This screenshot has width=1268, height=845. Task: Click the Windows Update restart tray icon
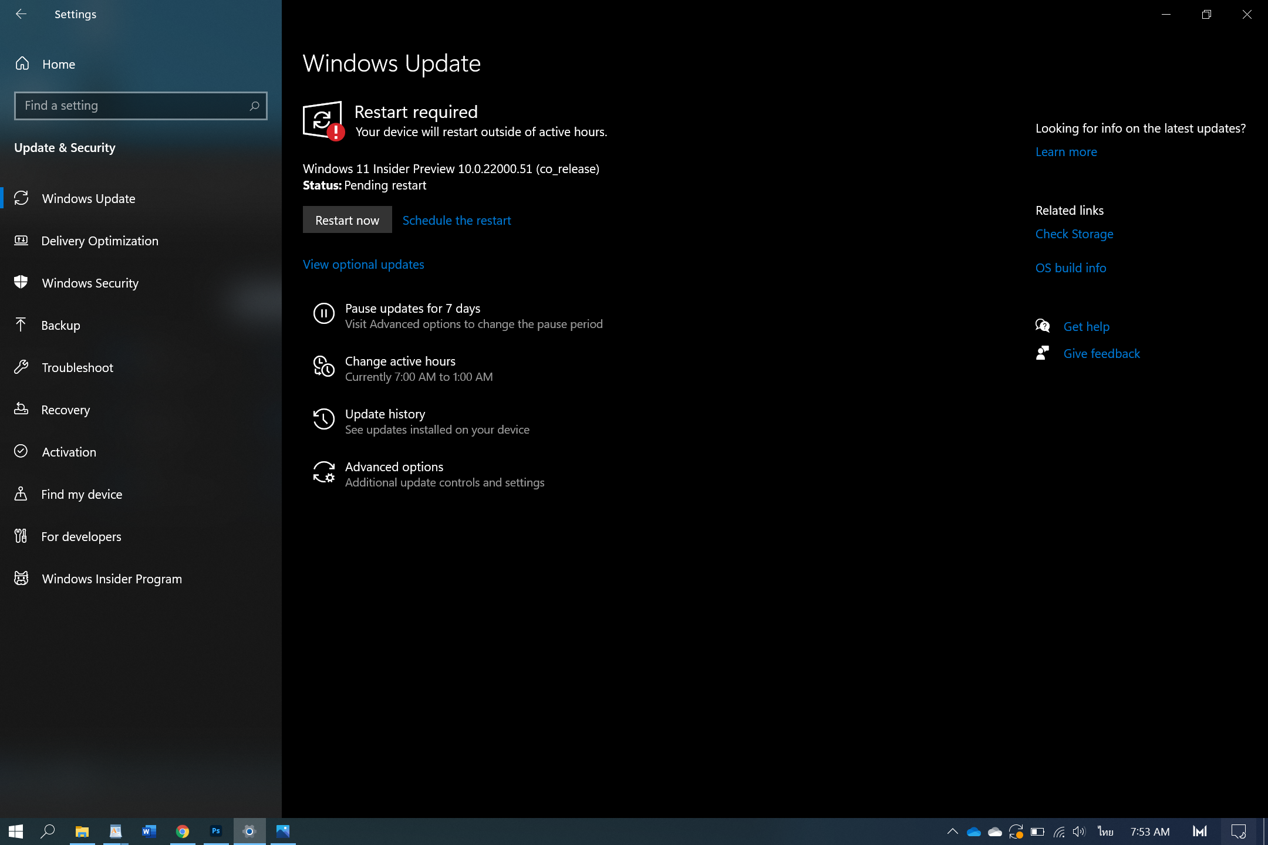coord(1016,832)
